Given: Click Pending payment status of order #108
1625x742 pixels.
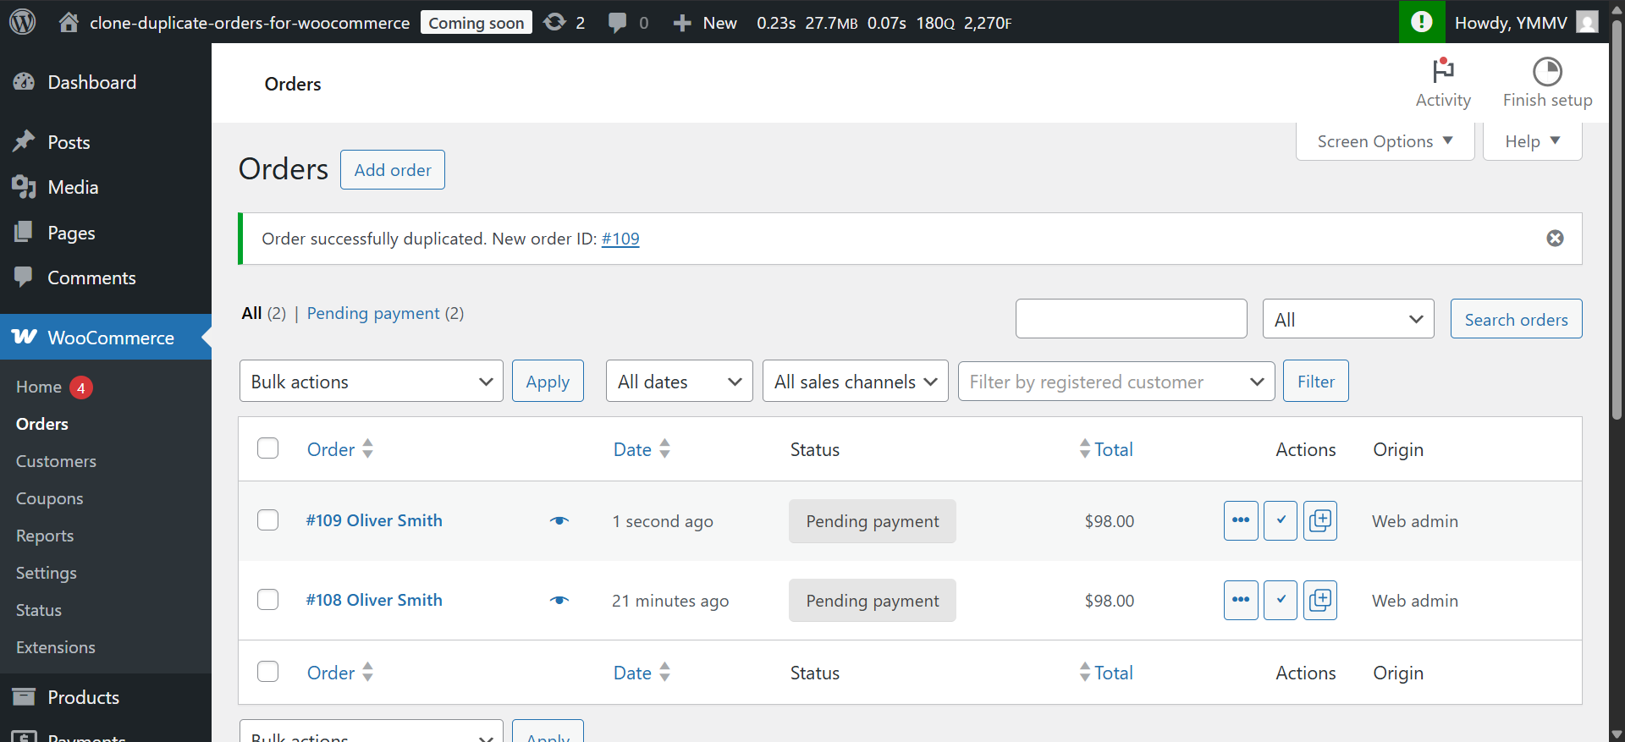Looking at the screenshot, I should [x=873, y=601].
